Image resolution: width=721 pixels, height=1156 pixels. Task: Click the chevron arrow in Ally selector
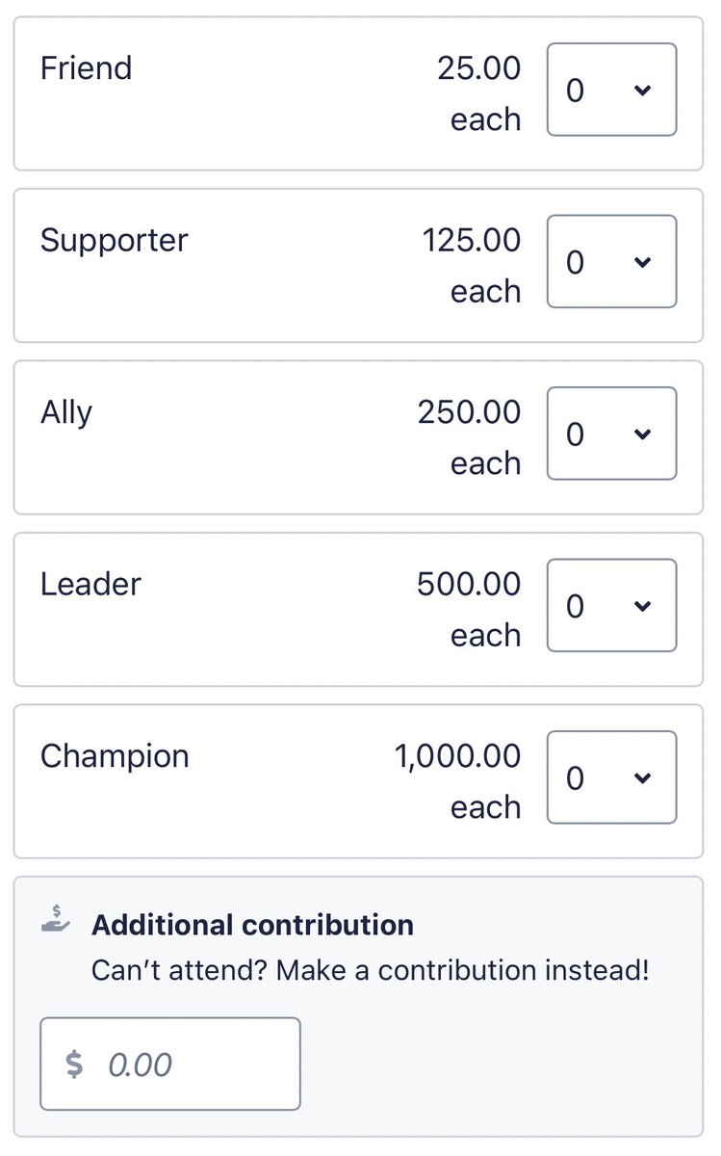[643, 434]
